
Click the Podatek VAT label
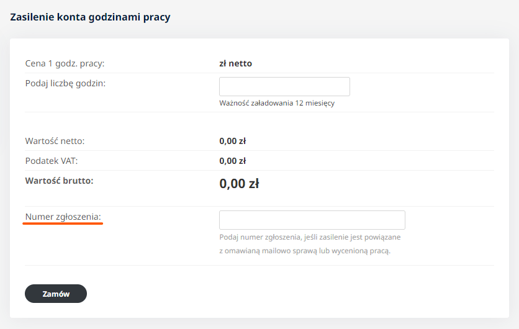[52, 161]
